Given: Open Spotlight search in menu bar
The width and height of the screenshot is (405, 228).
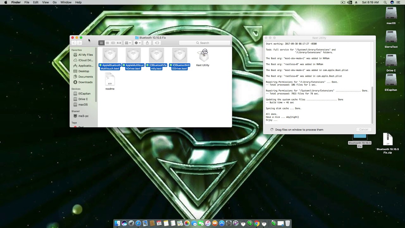Looking at the screenshot, I should [x=385, y=2].
